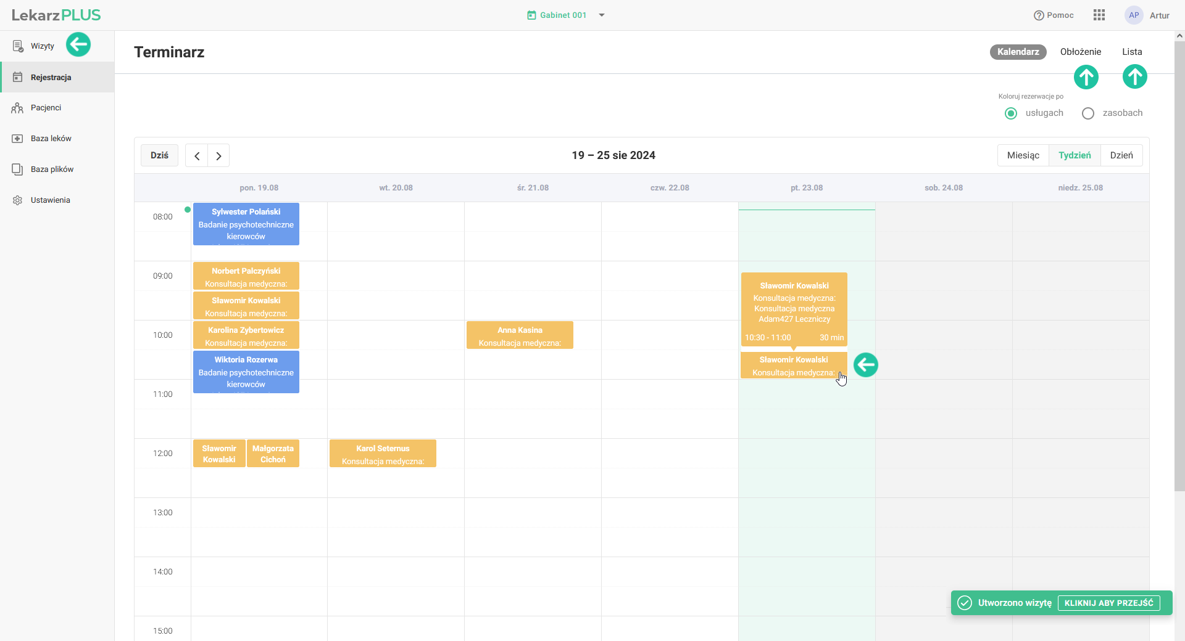1185x641 pixels.
Task: Click the Pomoc help icon
Action: pos(1039,15)
